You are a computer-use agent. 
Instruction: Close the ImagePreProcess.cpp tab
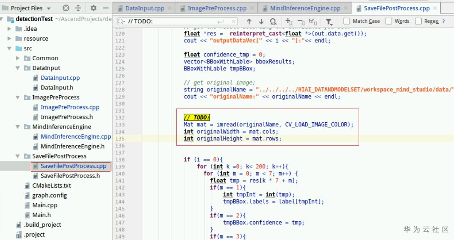tap(252, 8)
